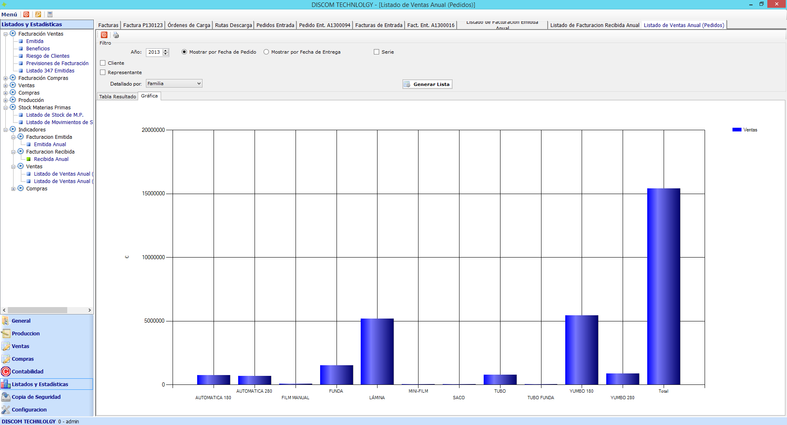Screen dimensions: 787x425
Task: Click the Generar Lista button
Action: click(427, 84)
